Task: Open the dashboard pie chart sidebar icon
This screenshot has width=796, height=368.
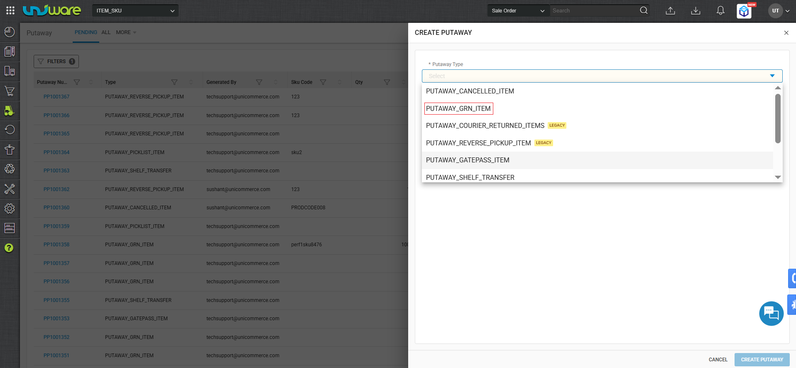Action: coord(10,32)
